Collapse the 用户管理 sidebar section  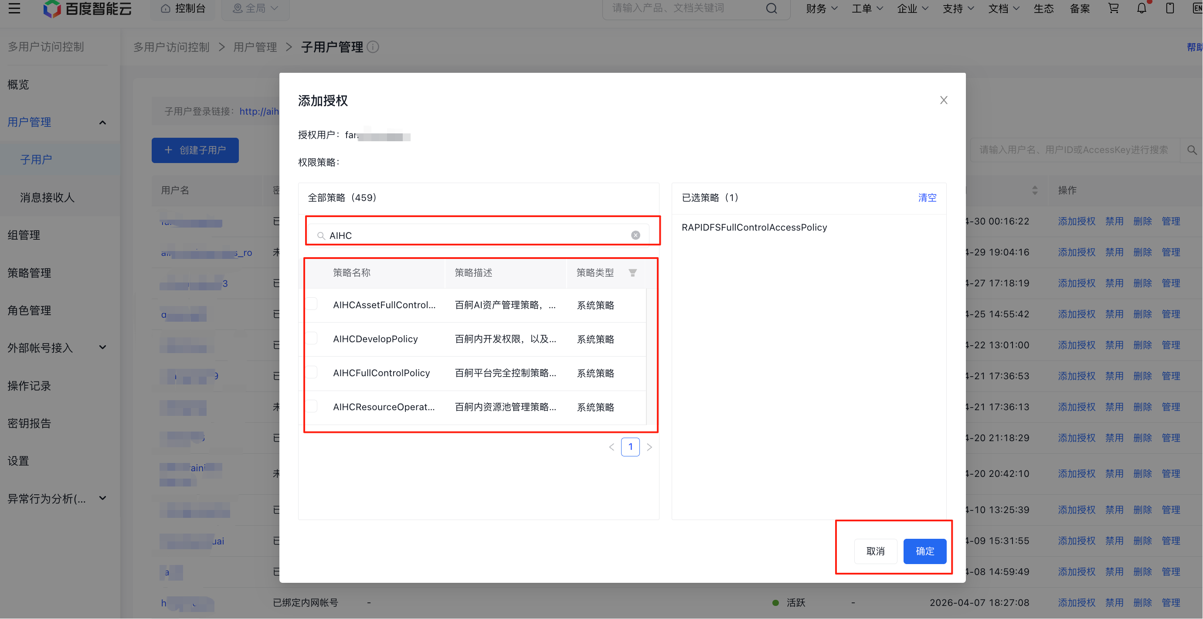pyautogui.click(x=103, y=122)
